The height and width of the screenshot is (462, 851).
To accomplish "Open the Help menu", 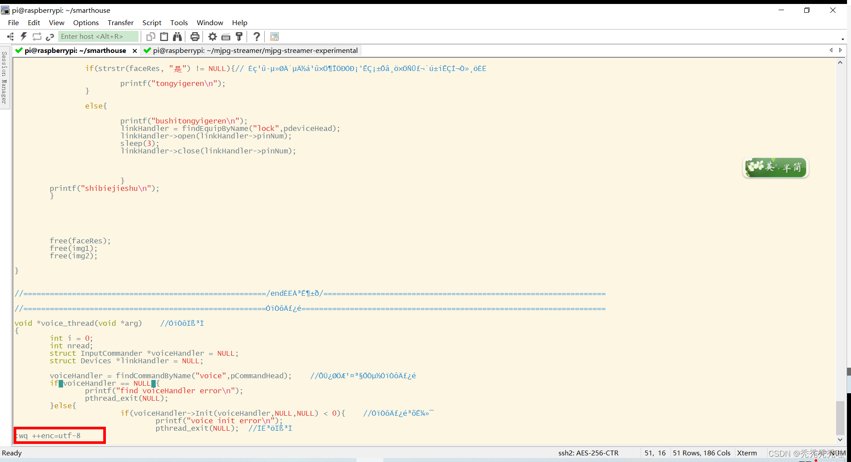I will tap(240, 22).
